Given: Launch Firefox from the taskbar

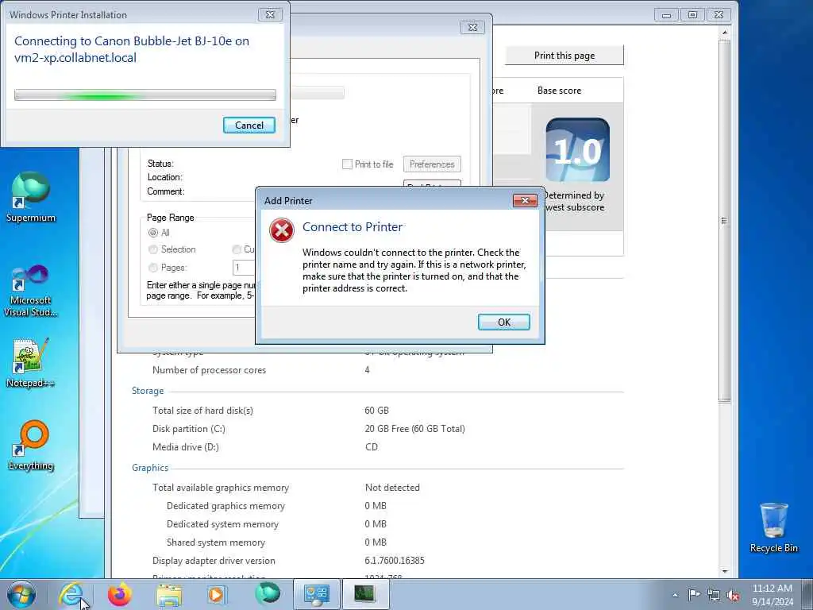Looking at the screenshot, I should tap(120, 594).
